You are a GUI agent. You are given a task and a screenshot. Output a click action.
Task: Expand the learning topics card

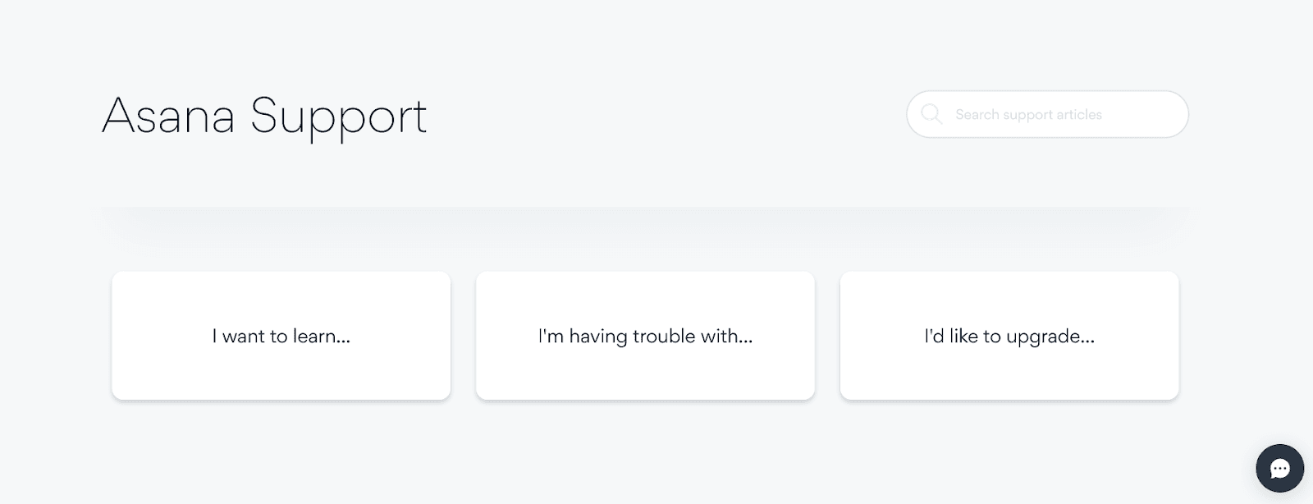click(x=281, y=336)
